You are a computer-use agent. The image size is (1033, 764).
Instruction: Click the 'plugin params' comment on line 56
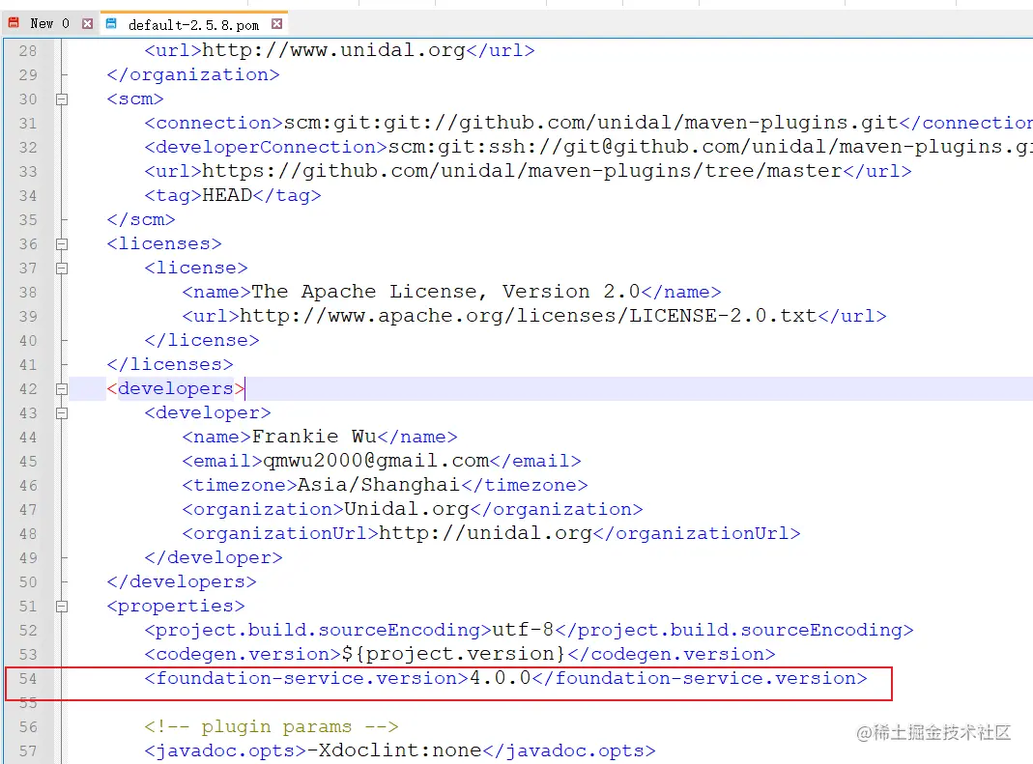point(272,727)
